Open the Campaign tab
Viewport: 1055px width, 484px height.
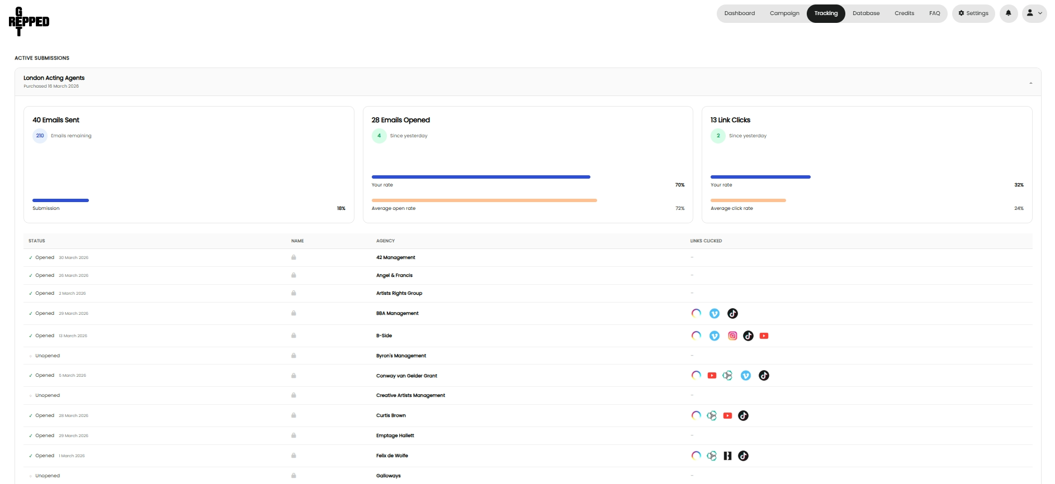tap(784, 13)
